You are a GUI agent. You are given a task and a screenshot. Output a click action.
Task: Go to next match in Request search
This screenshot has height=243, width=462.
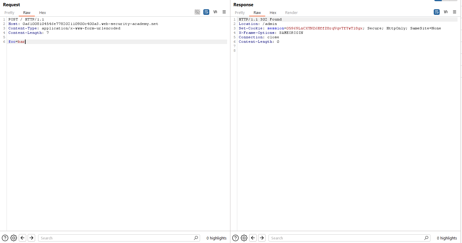pos(32,238)
